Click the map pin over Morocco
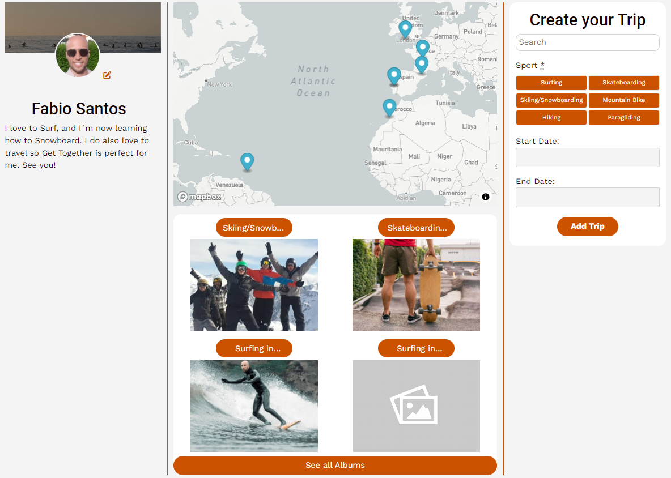 (x=389, y=107)
